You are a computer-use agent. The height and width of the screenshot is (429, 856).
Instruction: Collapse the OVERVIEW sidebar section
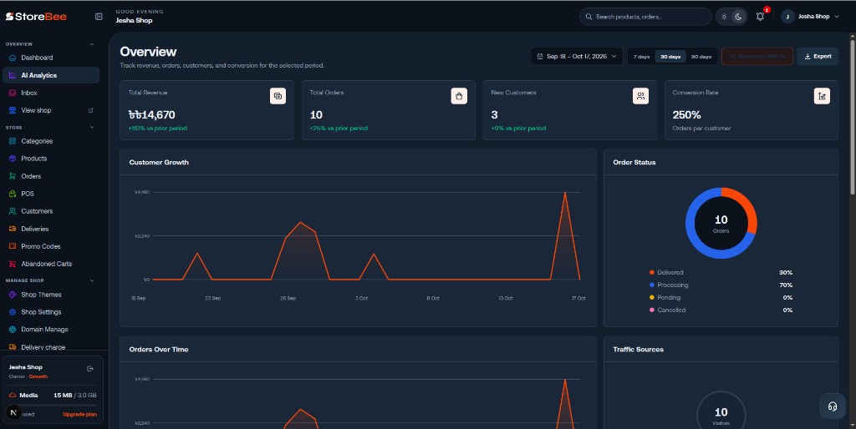[x=92, y=44]
